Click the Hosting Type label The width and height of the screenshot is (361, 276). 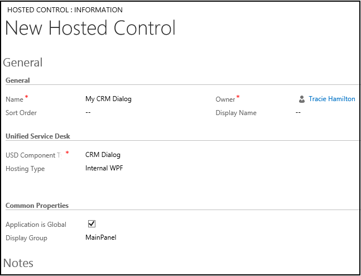tap(25, 169)
